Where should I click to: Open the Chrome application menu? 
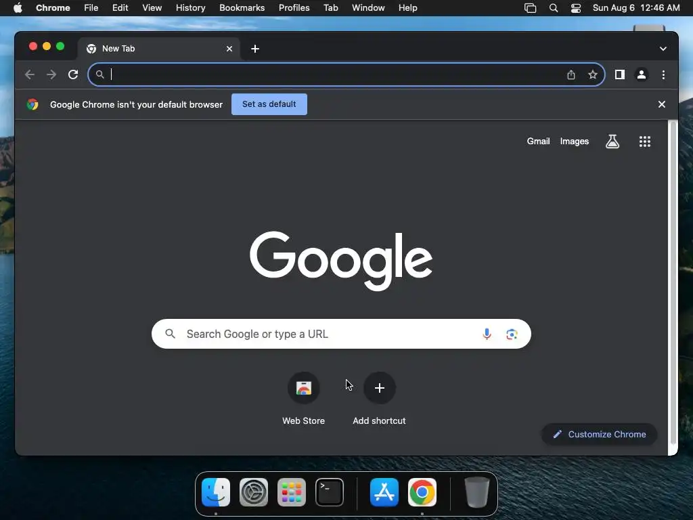pos(53,8)
